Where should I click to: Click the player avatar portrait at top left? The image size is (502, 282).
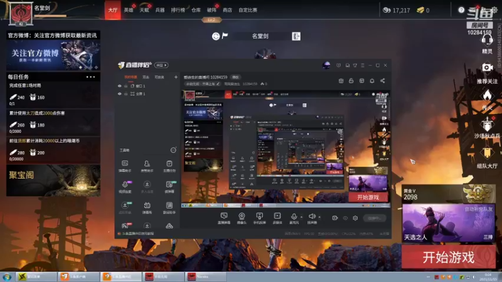[x=21, y=14]
